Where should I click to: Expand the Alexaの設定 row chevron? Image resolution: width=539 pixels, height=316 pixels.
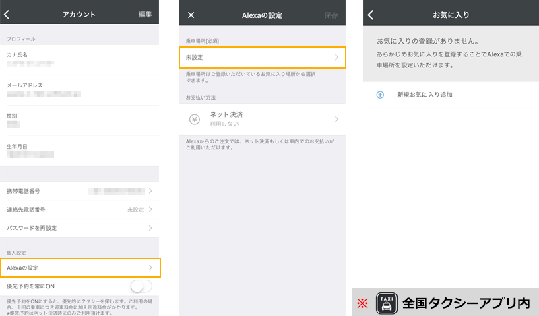tap(150, 268)
